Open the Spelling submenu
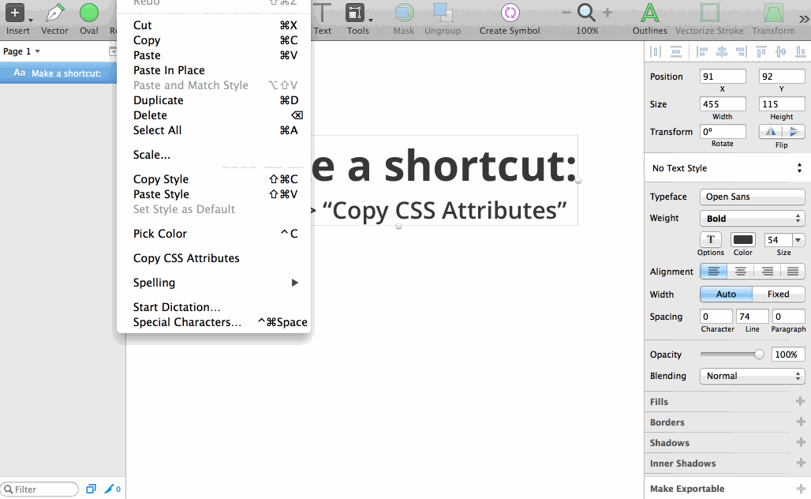Viewport: 811px width, 499px height. (153, 282)
